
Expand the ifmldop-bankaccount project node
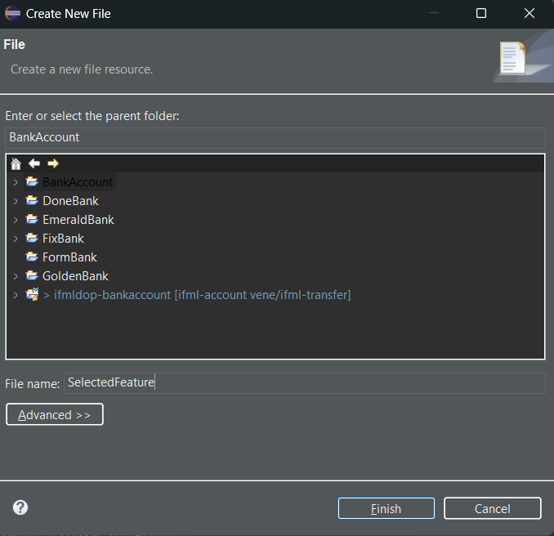(16, 295)
